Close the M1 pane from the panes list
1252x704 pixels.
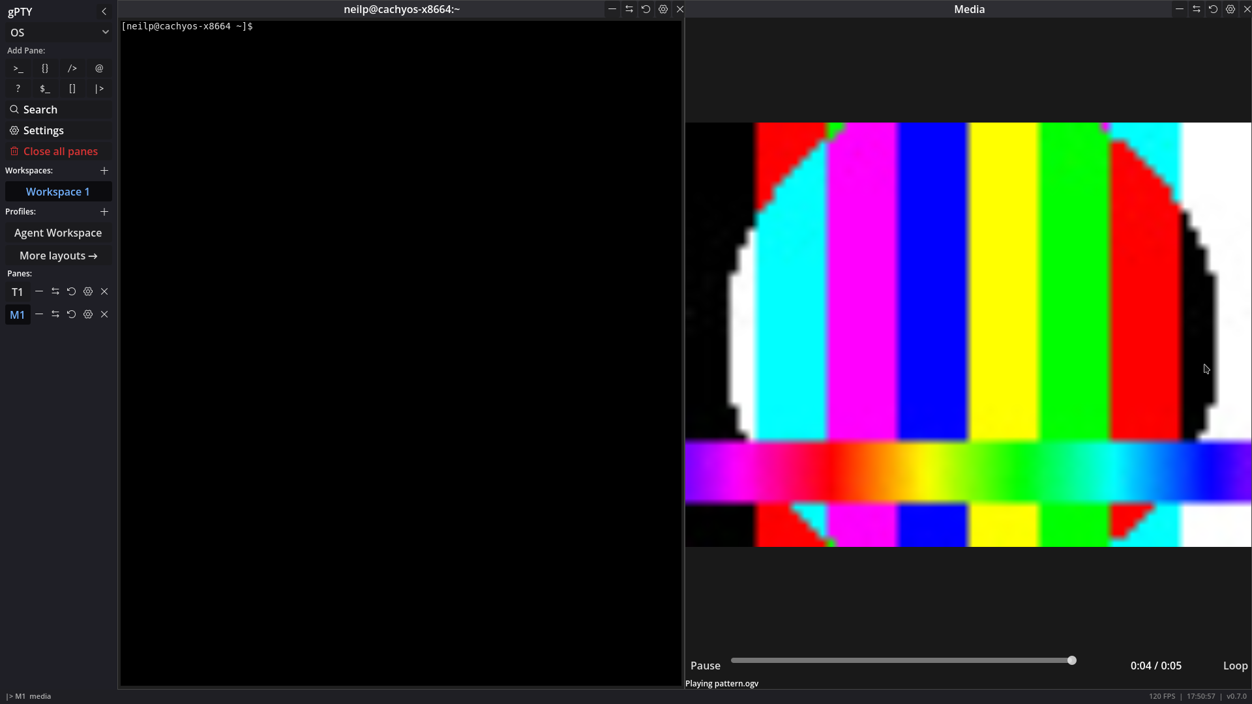104,314
